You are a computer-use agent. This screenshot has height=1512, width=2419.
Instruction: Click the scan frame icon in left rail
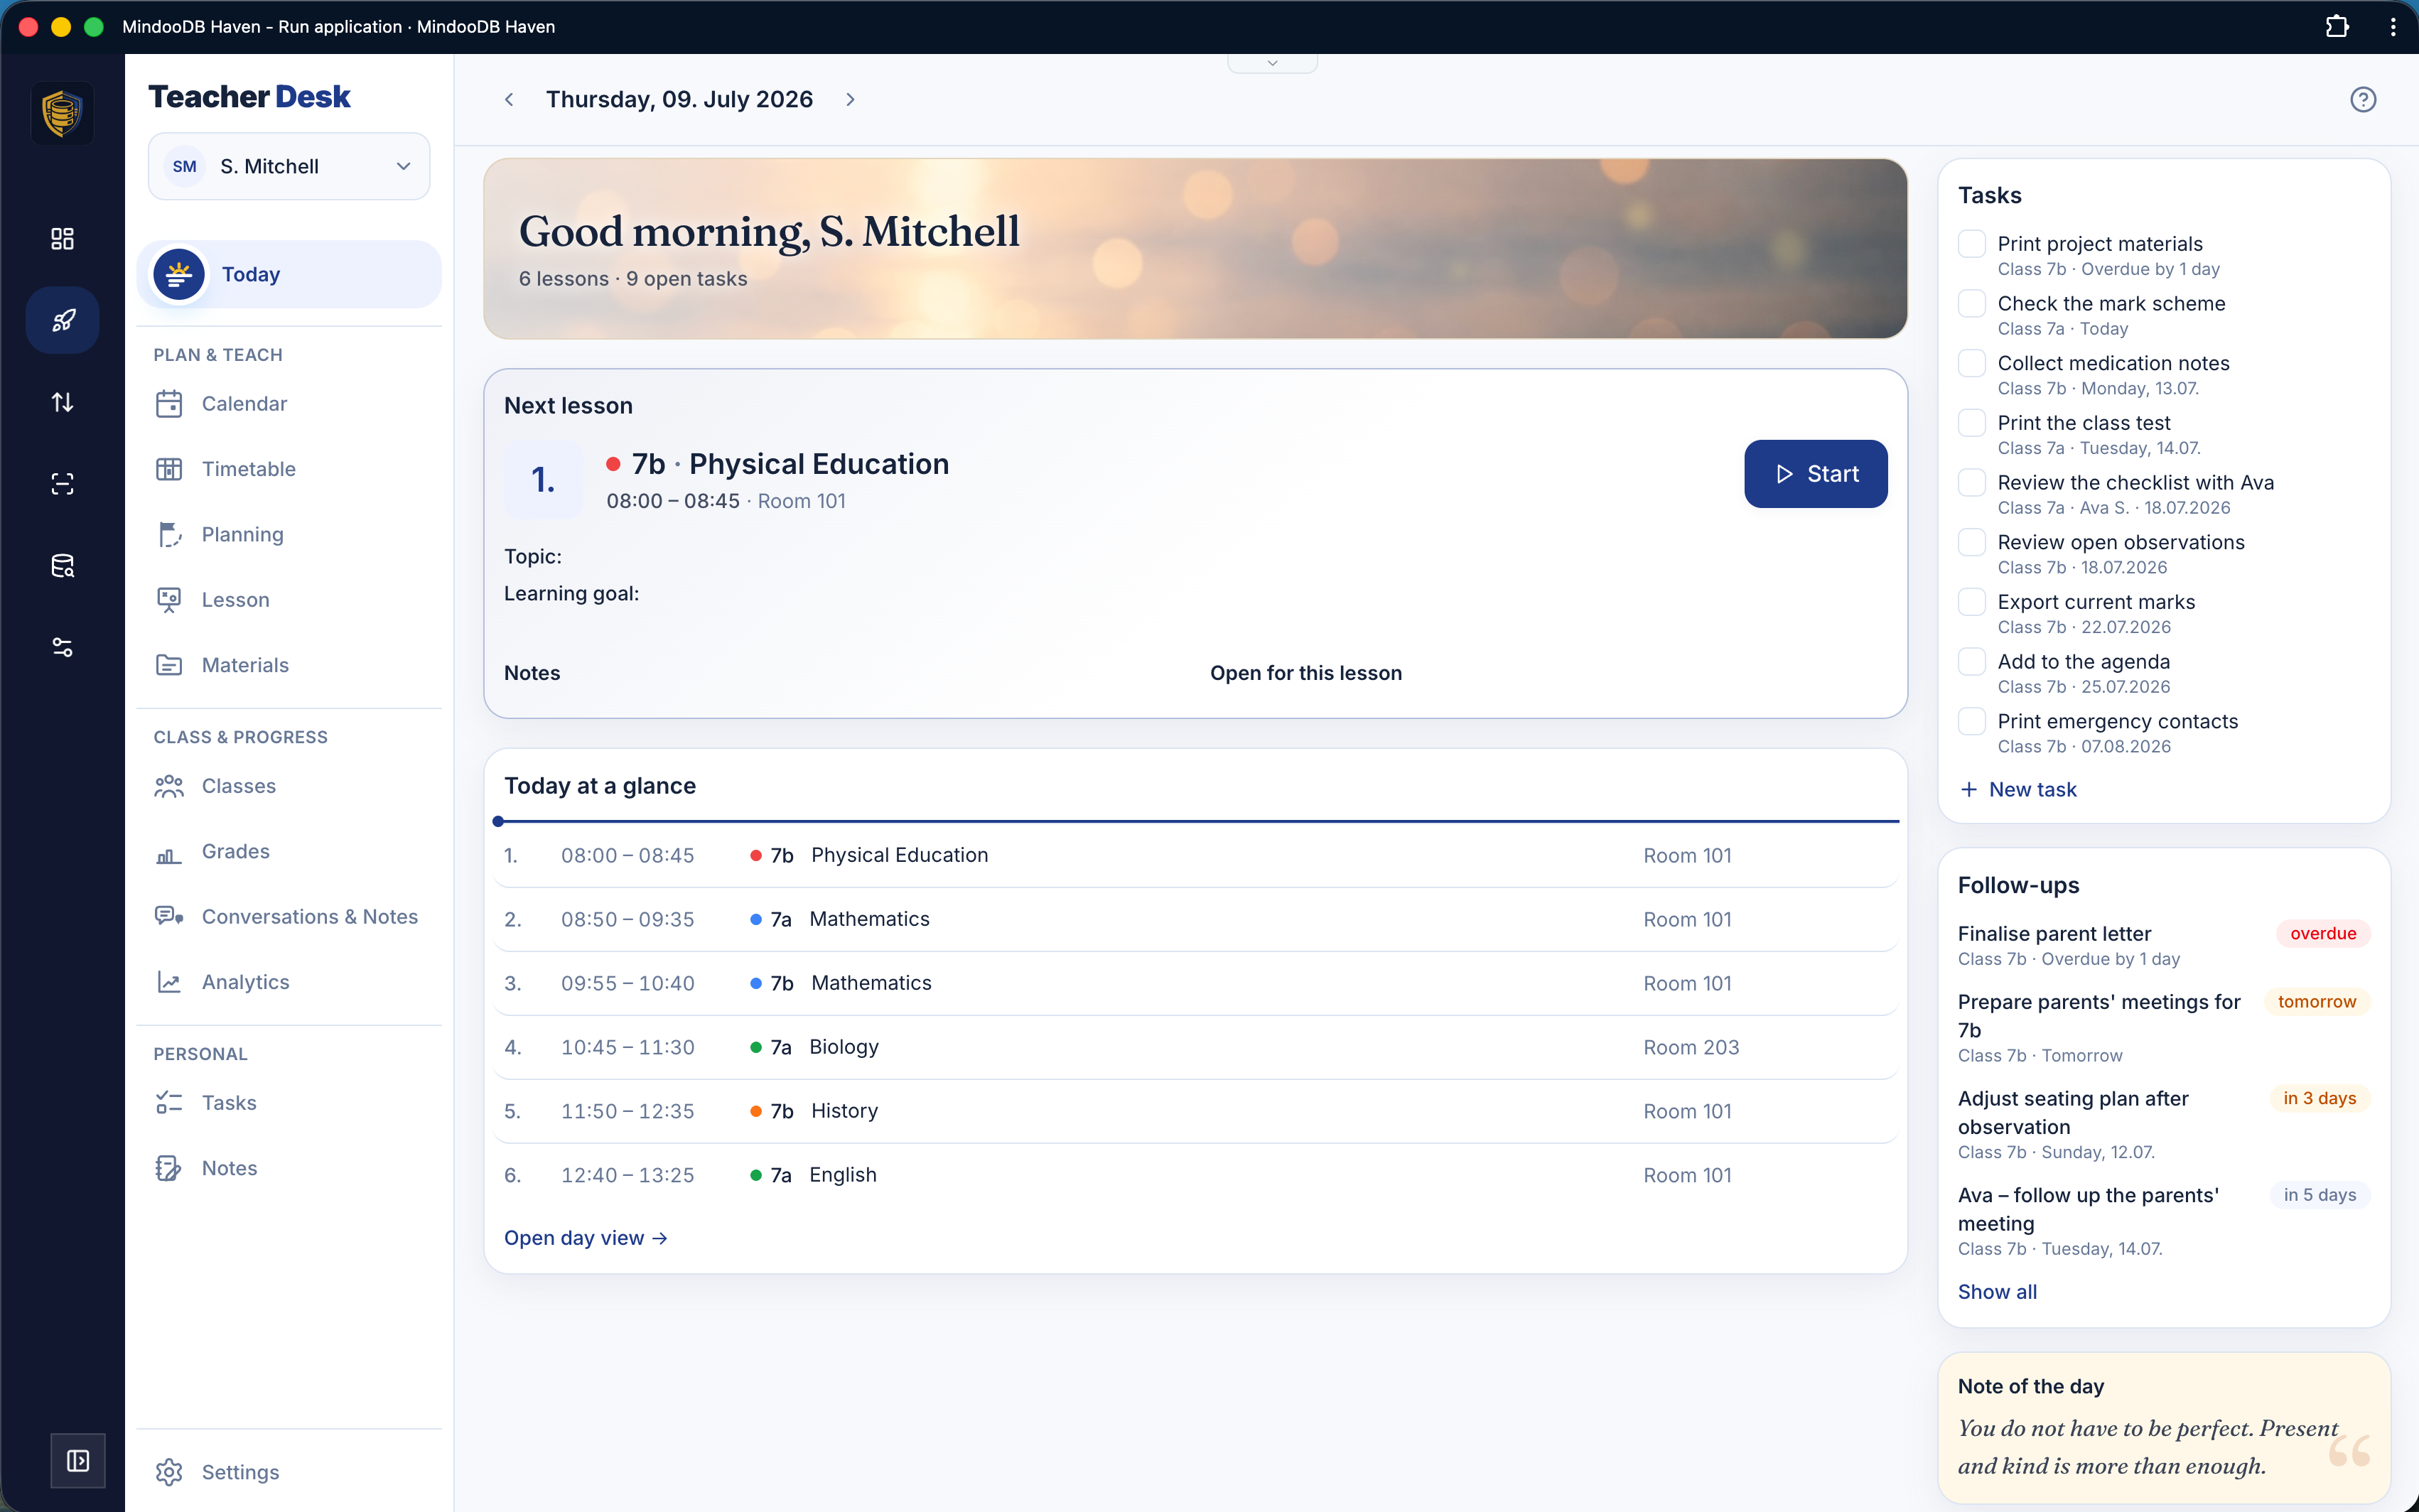[x=62, y=484]
